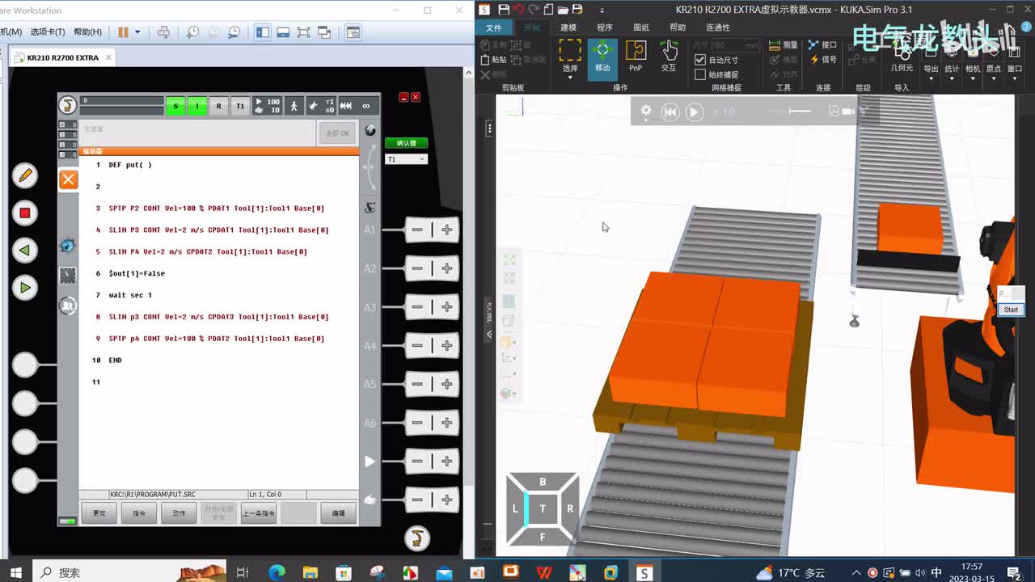Screen dimensions: 1035x582
Task: Click the gear settings icon beside the editor
Action: (68, 244)
